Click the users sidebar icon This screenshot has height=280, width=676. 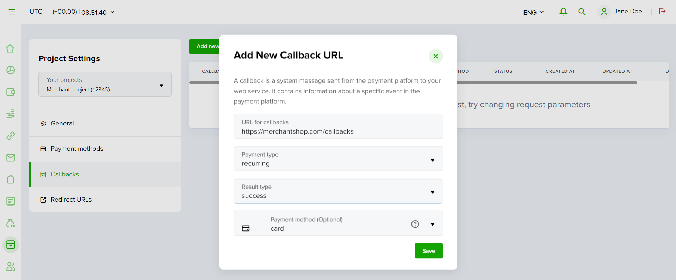tap(11, 267)
